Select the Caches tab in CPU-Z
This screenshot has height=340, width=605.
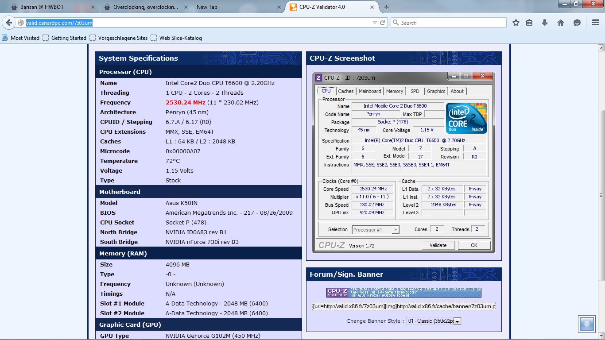[346, 91]
